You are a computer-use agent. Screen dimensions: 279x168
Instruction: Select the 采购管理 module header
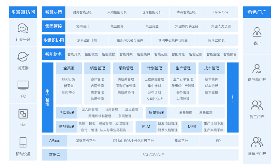point(126,68)
